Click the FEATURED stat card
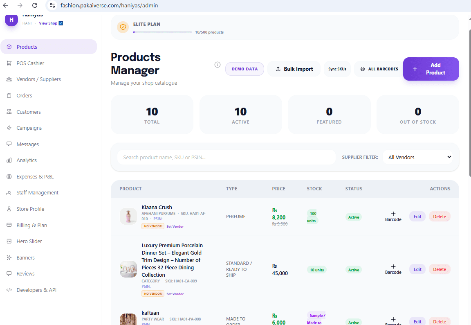The image size is (471, 325). click(329, 115)
